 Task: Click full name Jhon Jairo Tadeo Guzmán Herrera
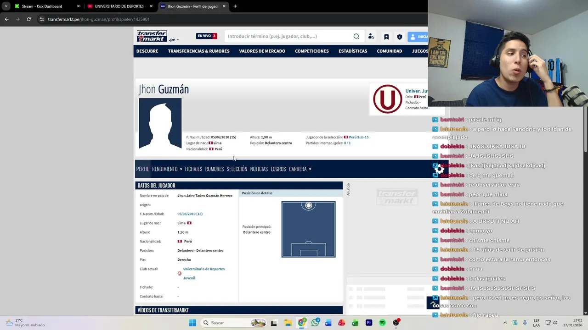[205, 195]
